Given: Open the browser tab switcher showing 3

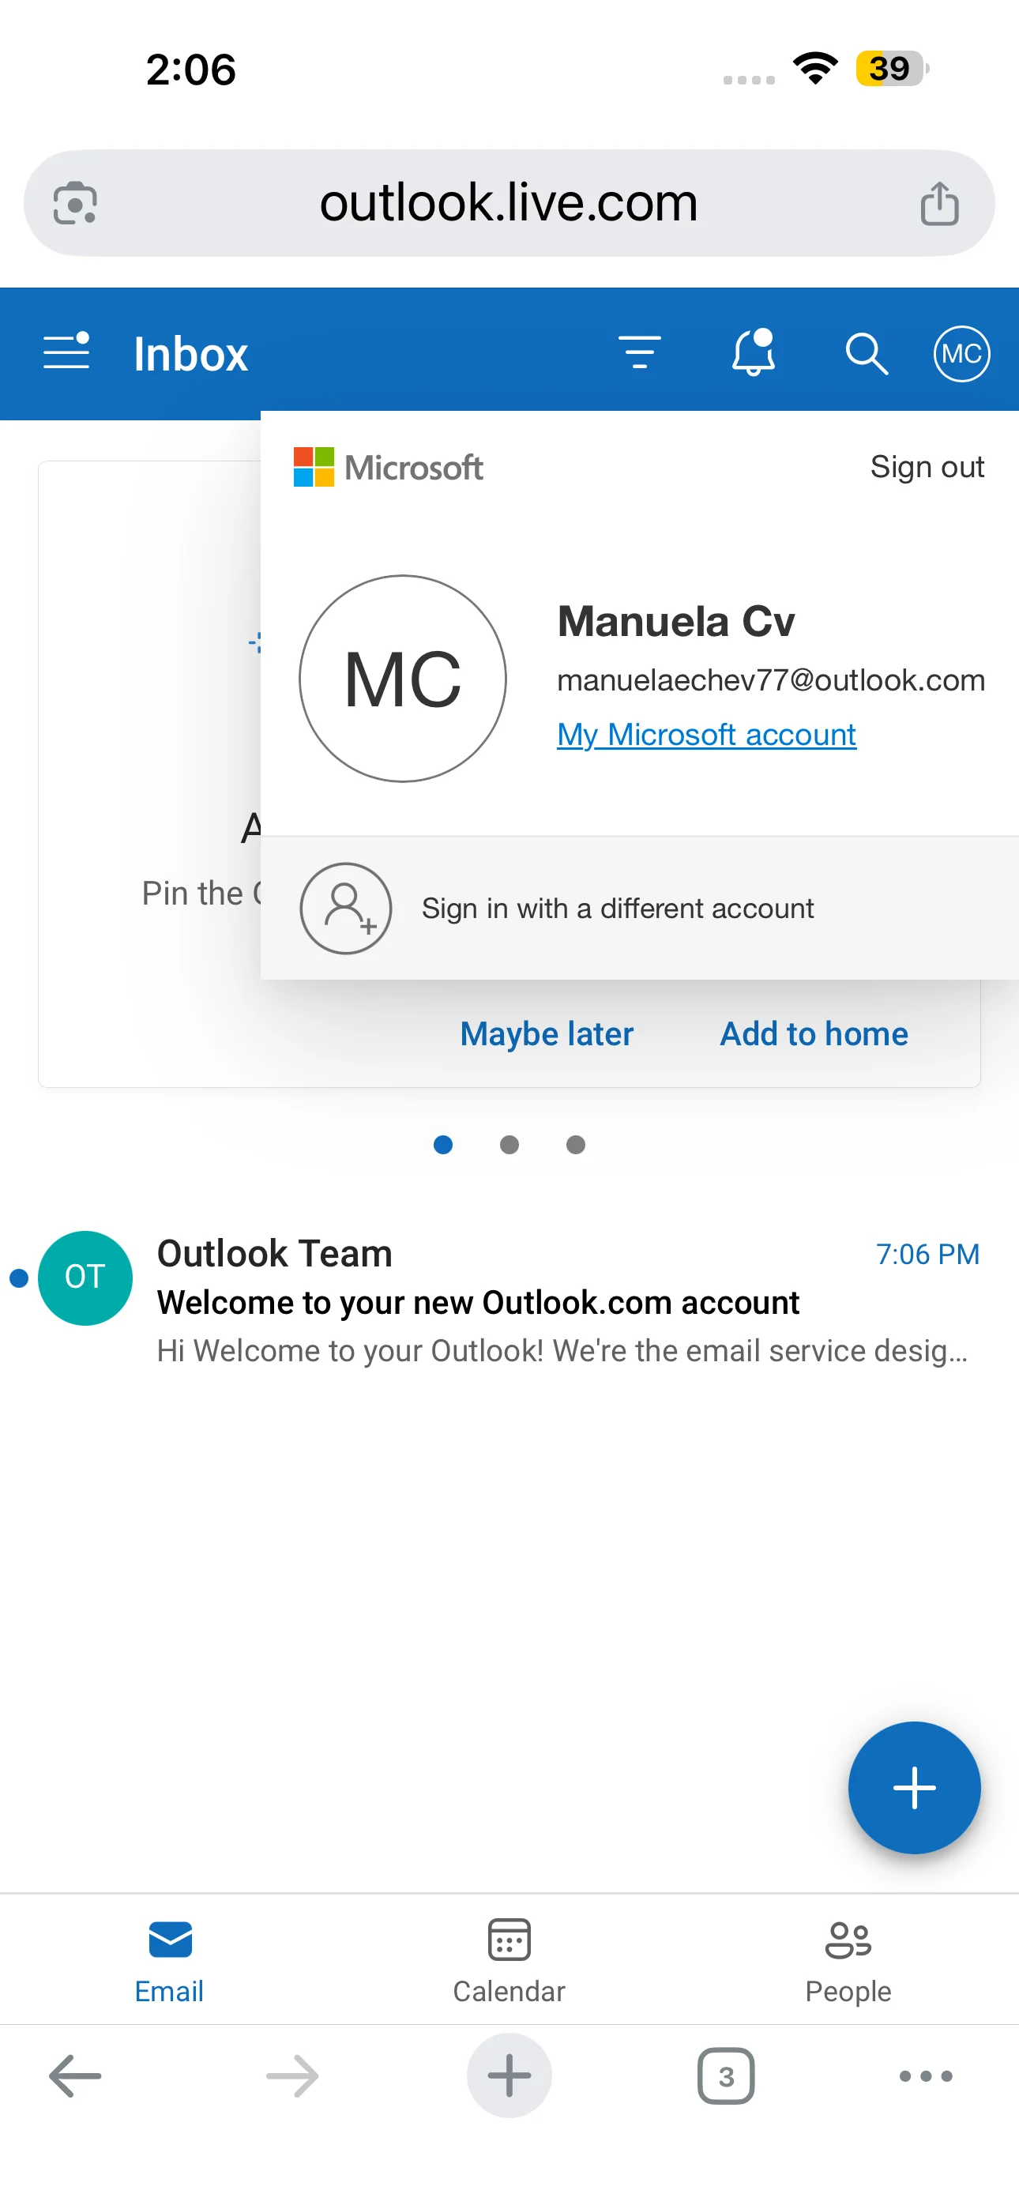Looking at the screenshot, I should point(726,2076).
